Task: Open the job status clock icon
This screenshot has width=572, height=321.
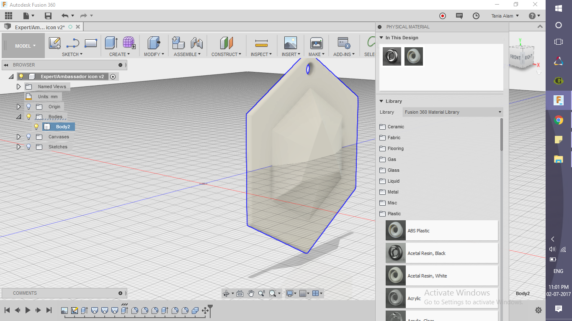Action: point(476,16)
